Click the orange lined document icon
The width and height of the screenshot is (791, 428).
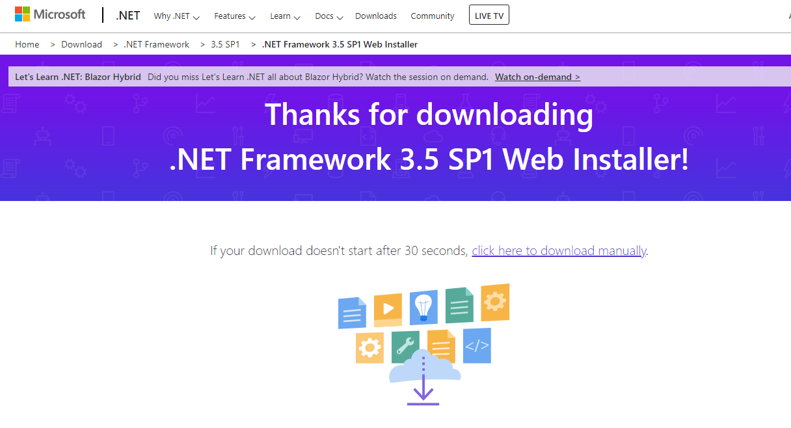[441, 345]
